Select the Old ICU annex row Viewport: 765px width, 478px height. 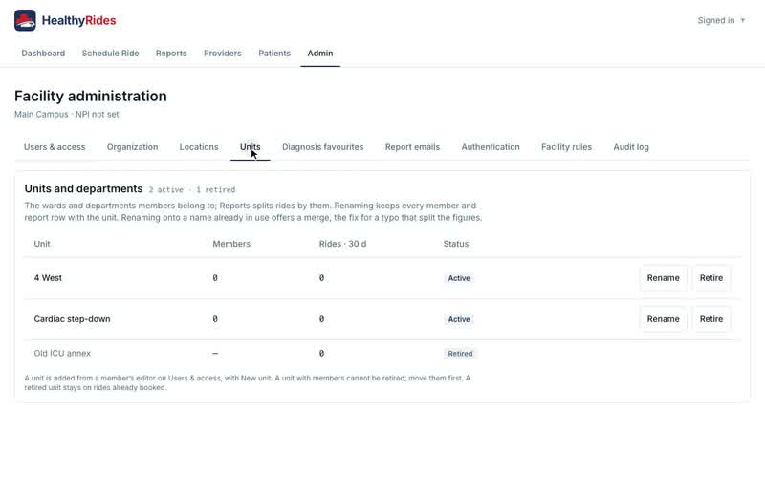(x=382, y=353)
